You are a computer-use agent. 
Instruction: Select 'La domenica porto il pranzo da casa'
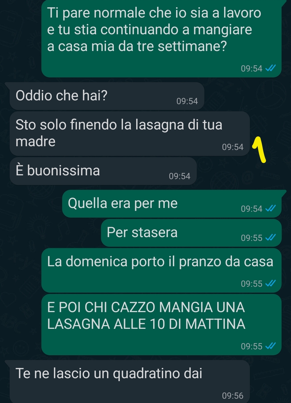pos(162,270)
